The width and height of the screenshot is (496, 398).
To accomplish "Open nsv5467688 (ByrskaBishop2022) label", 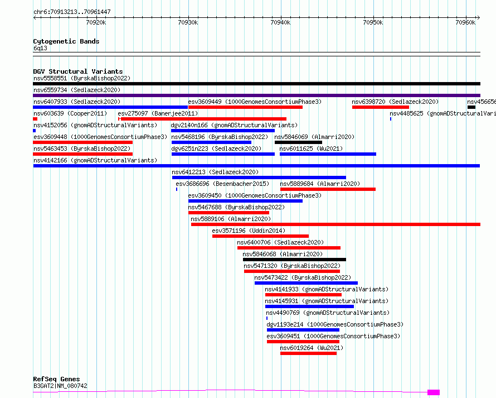I will pos(236,207).
